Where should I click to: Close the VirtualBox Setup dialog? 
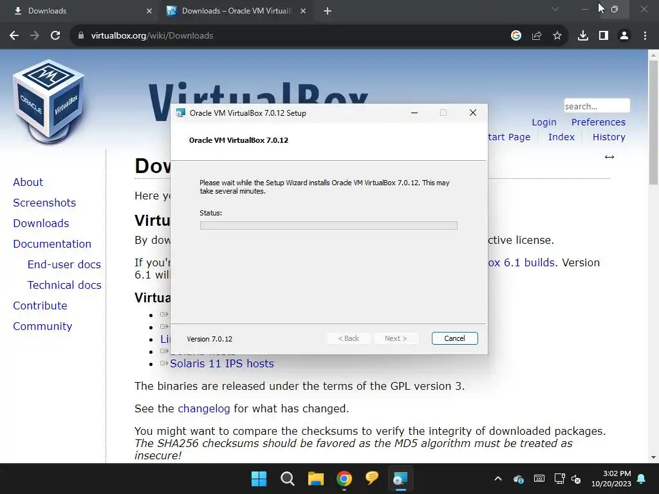[x=473, y=113]
